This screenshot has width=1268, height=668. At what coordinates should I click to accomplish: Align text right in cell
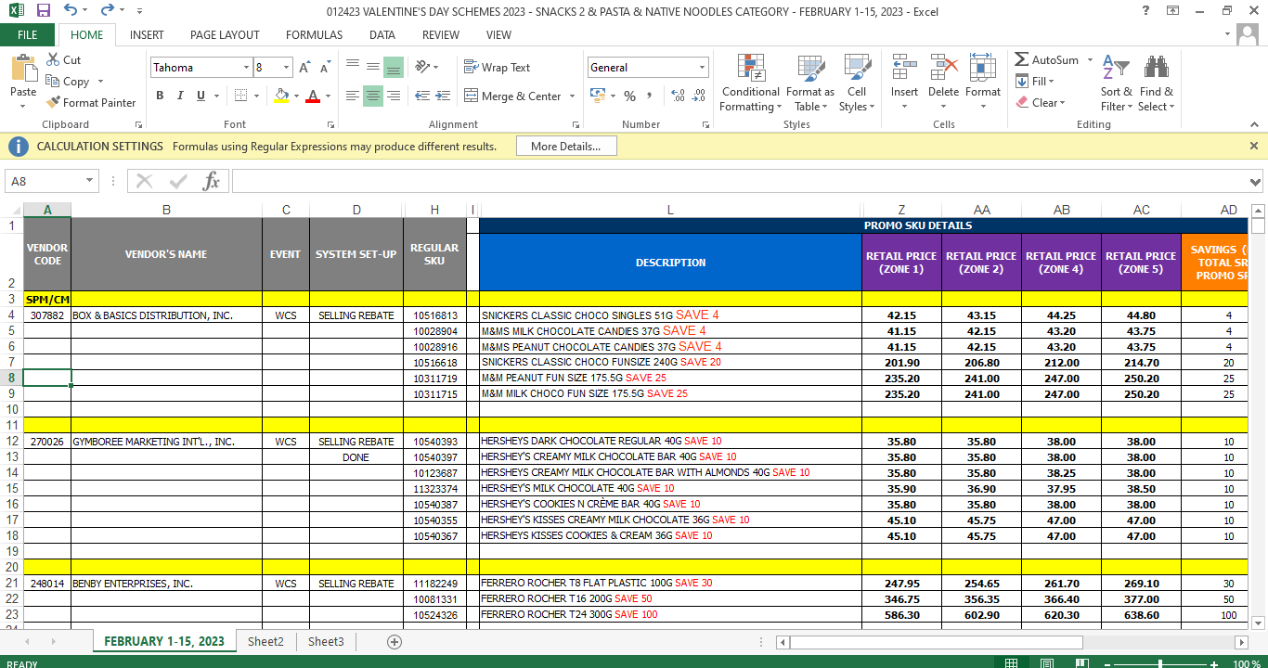(x=393, y=96)
